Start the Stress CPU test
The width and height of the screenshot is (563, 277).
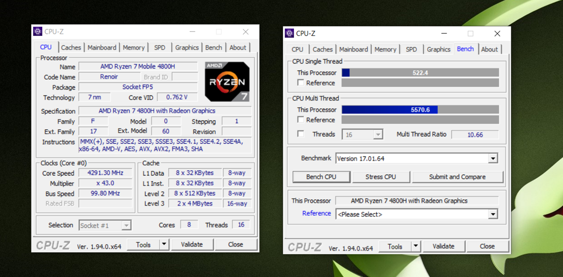[381, 177]
